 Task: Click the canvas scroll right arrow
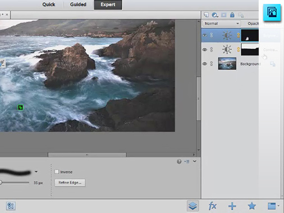(x=194, y=155)
